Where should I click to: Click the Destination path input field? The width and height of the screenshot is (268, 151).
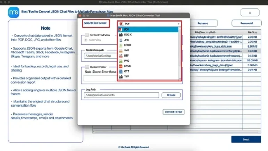click(x=101, y=56)
